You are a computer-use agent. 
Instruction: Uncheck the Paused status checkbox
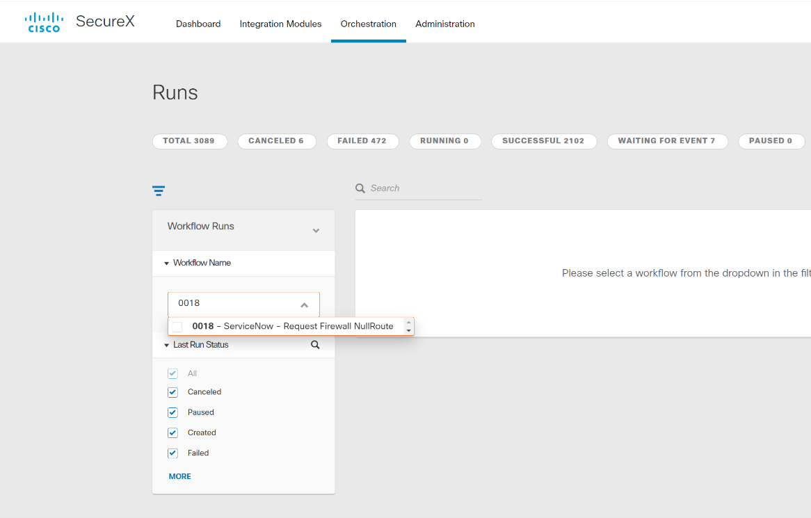(x=172, y=412)
